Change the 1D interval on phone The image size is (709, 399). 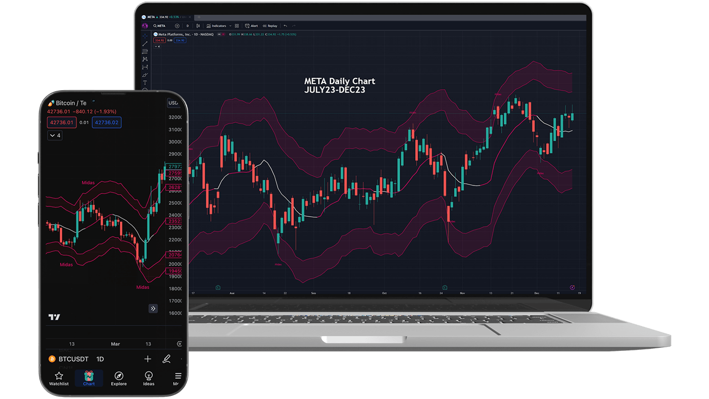100,359
